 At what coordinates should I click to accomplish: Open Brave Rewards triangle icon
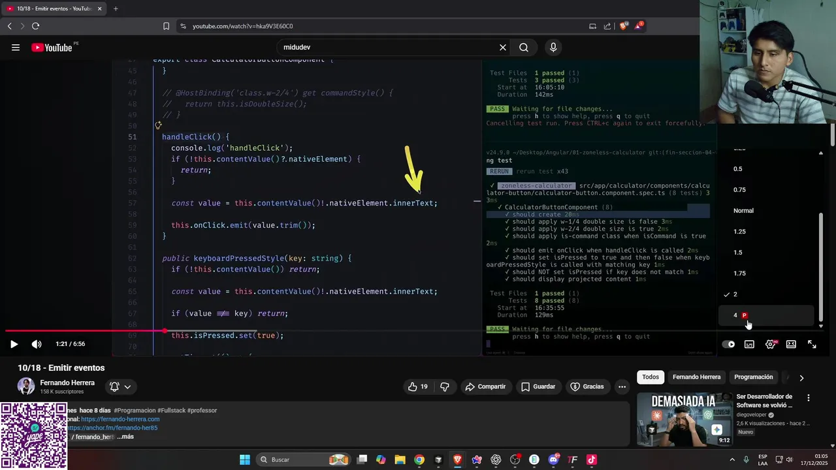coord(639,26)
